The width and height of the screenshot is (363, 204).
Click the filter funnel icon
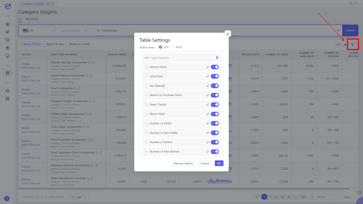pos(352,45)
